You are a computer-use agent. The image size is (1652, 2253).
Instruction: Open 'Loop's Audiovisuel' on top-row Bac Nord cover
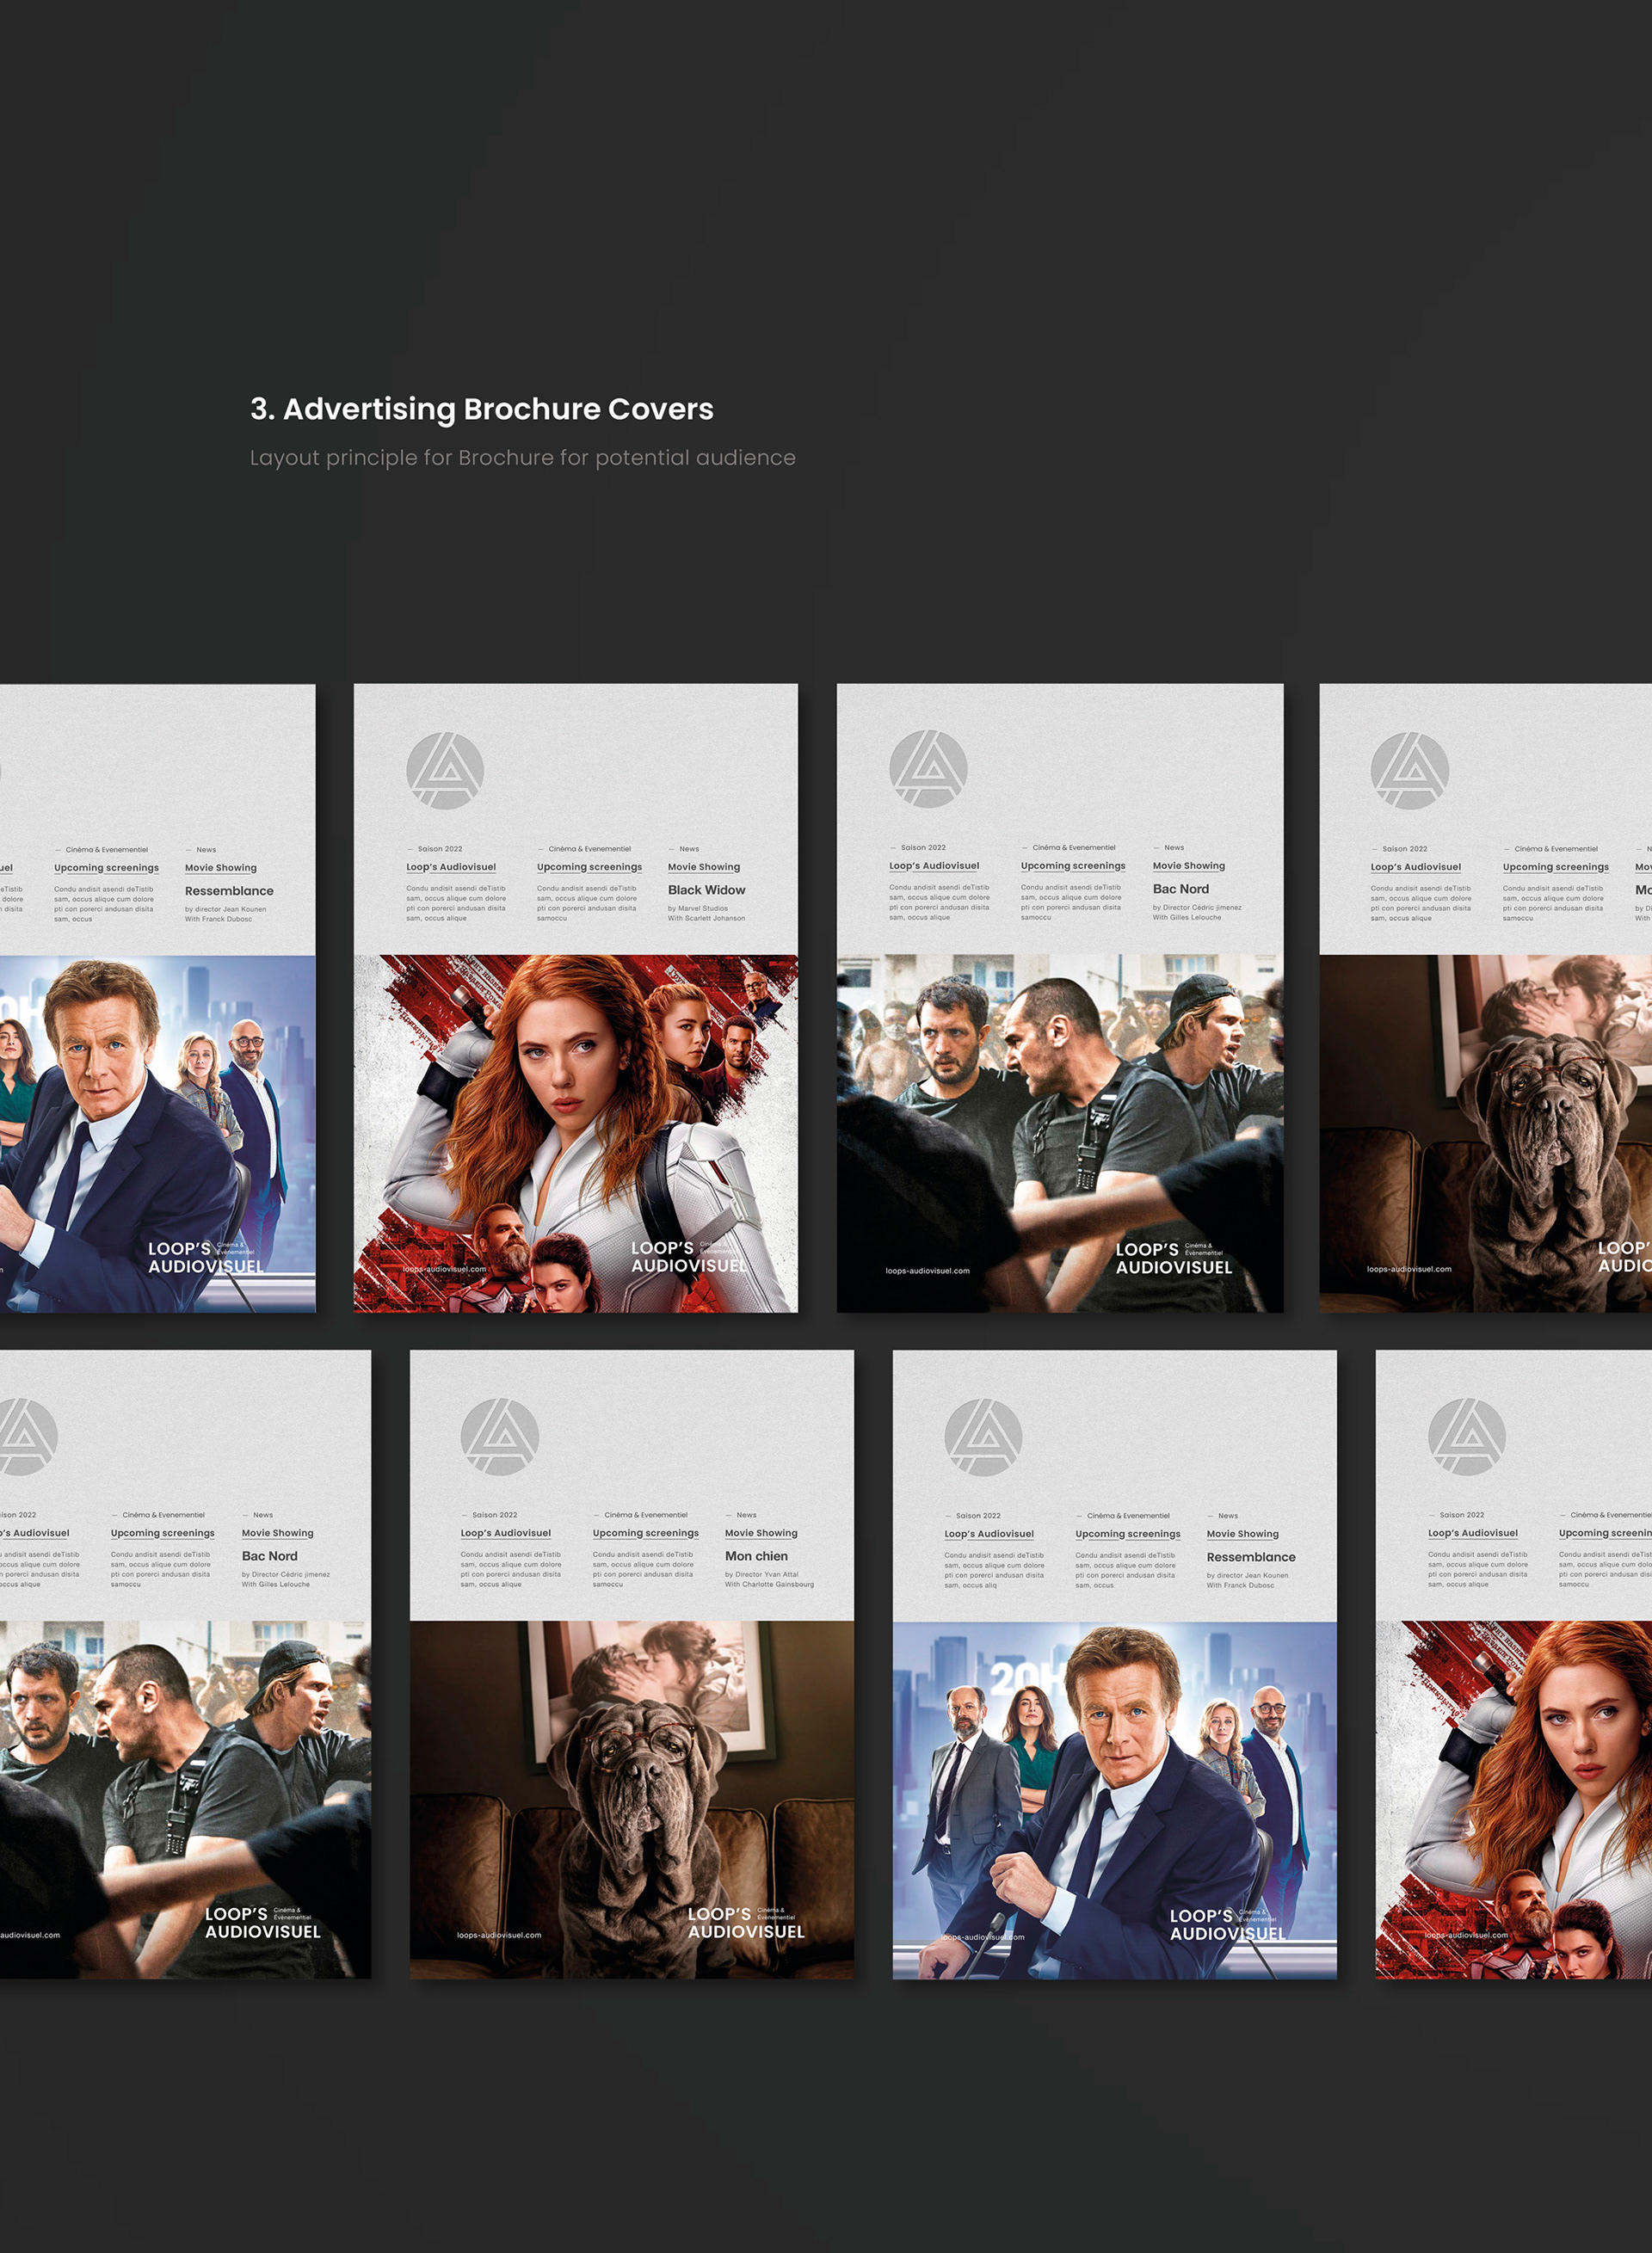pos(934,866)
